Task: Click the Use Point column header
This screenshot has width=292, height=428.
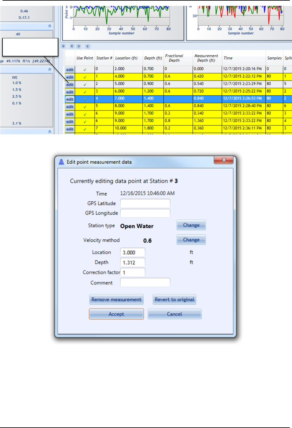Action: 85,58
